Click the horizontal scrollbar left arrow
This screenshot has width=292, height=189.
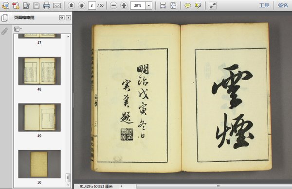(121, 186)
